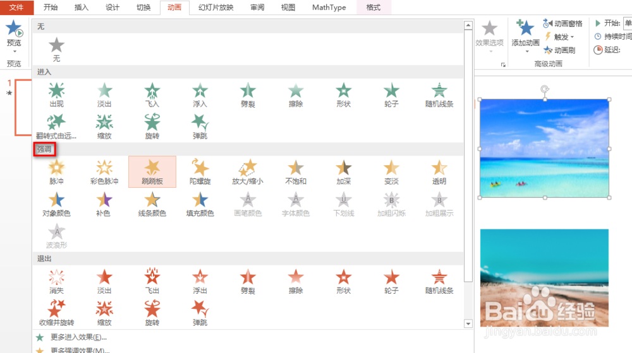The image size is (632, 353).
Task: Choose the 浮入 entrance effect
Action: coord(200,95)
